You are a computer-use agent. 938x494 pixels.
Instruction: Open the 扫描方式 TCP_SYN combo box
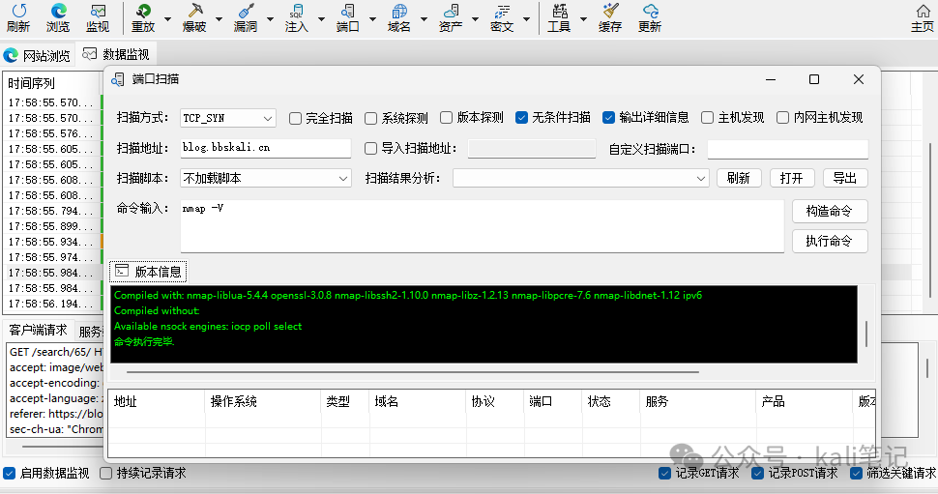coord(228,118)
